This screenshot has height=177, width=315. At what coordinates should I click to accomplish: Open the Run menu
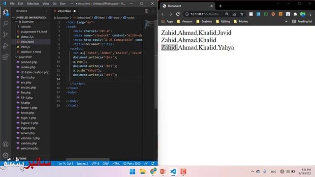point(63,3)
